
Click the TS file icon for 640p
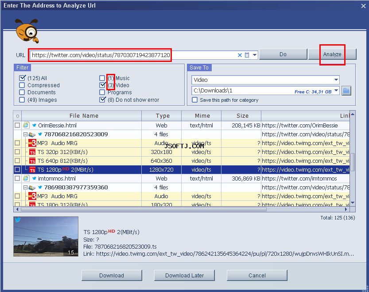[x=32, y=161]
